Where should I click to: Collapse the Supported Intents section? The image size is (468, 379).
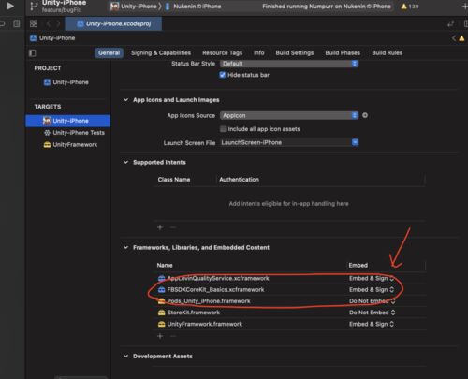125,162
